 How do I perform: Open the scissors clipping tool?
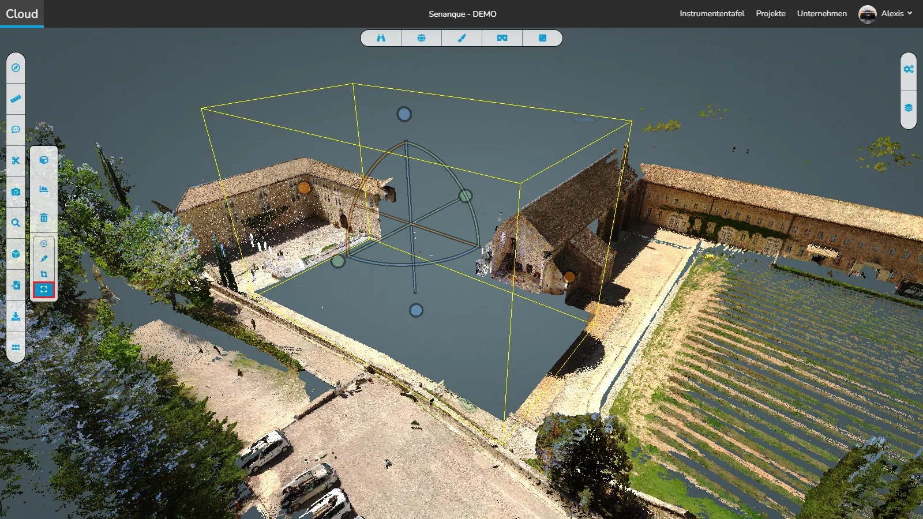[16, 161]
